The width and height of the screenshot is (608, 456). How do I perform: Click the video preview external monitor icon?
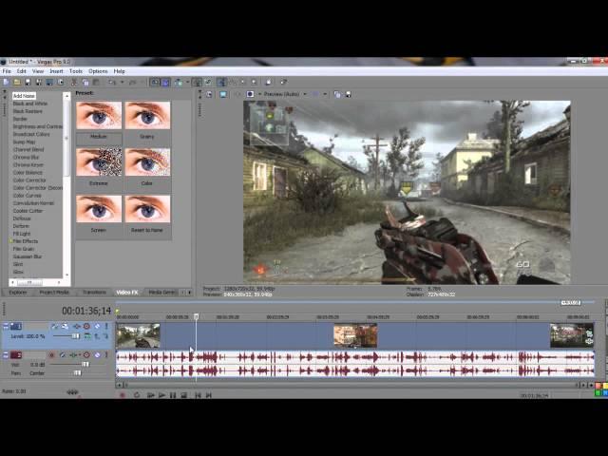coord(223,94)
